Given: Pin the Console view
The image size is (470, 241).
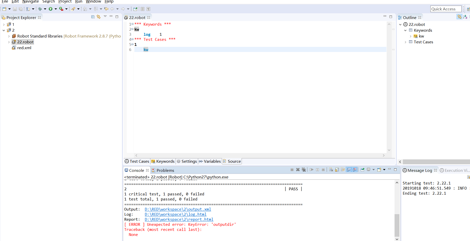Looking at the screenshot, I should tap(363, 170).
